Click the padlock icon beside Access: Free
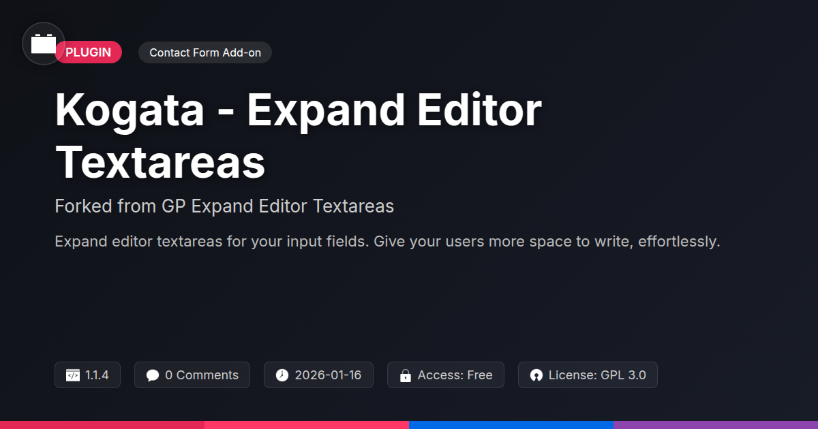 [x=406, y=375]
